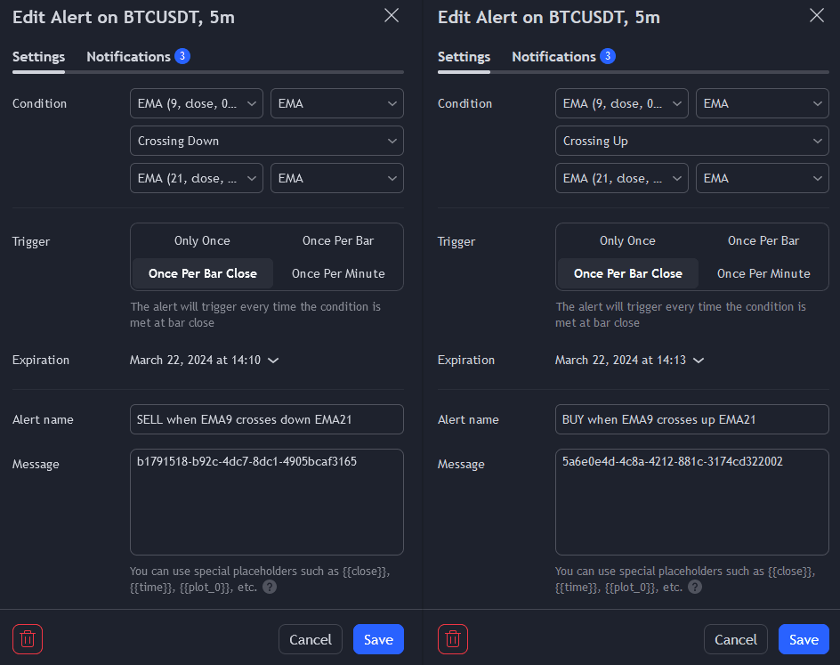Close the BUY alert dialog with X
Image resolution: width=840 pixels, height=665 pixels.
tap(817, 15)
